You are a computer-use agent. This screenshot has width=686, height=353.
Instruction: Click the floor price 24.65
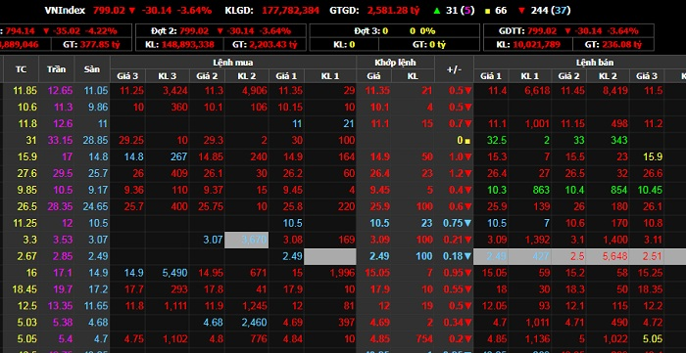click(x=95, y=206)
